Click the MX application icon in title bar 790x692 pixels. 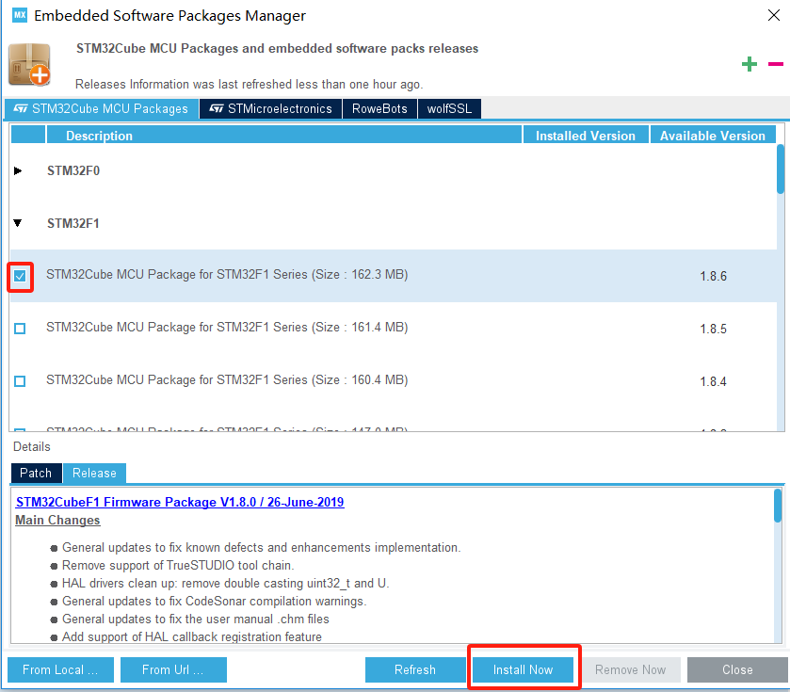click(x=20, y=15)
